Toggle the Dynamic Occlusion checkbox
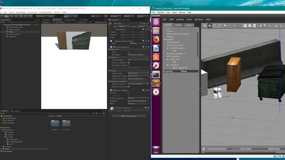The image size is (285, 160). pos(129,87)
